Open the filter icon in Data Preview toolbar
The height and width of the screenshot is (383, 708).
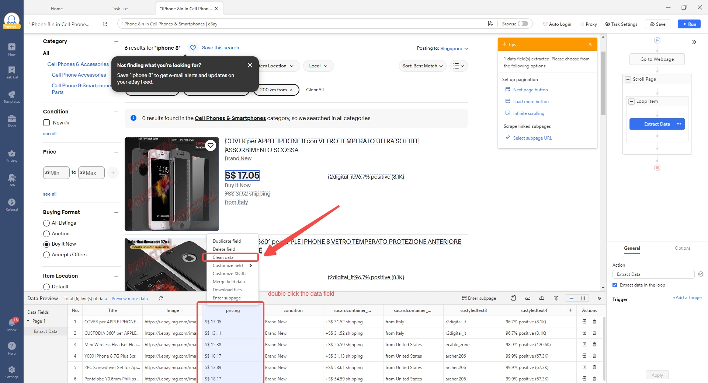coord(556,298)
